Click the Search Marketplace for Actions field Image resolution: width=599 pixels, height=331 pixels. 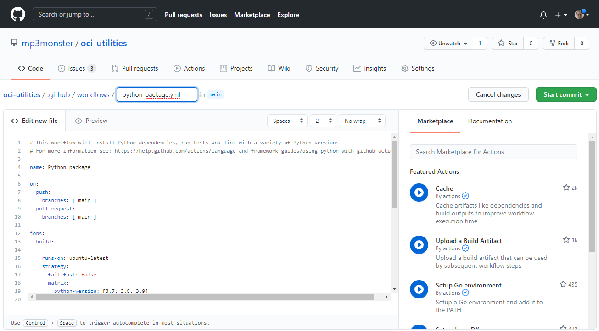(493, 152)
